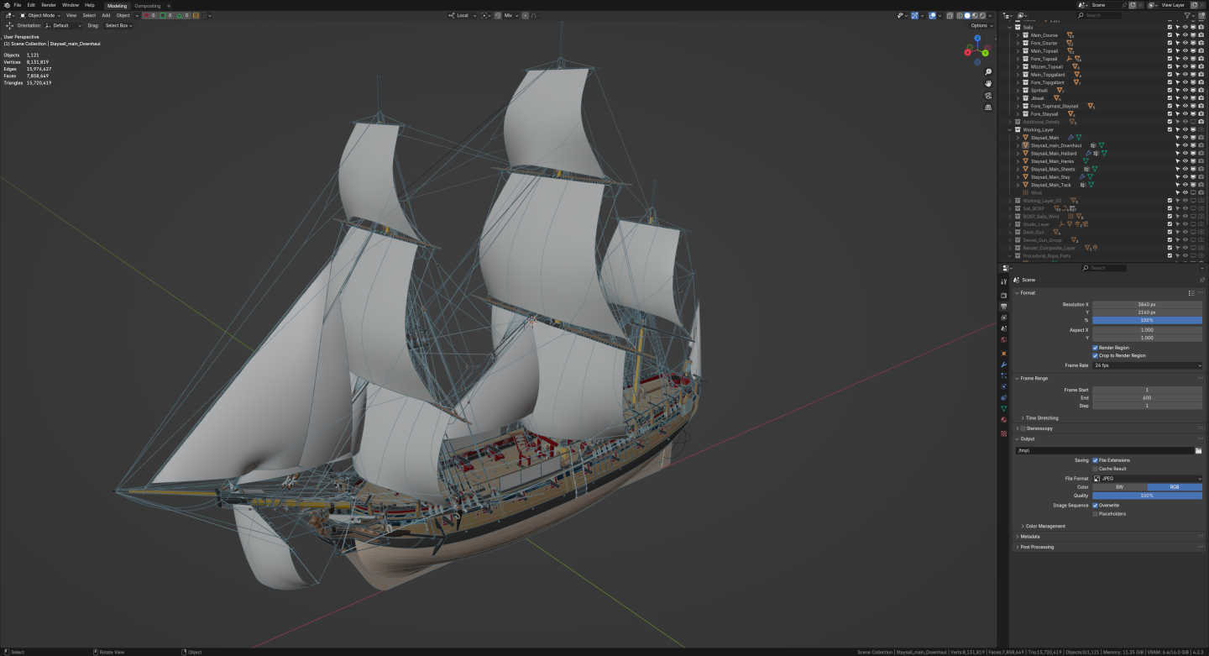
Task: Open the Edit menu
Action: [x=31, y=5]
